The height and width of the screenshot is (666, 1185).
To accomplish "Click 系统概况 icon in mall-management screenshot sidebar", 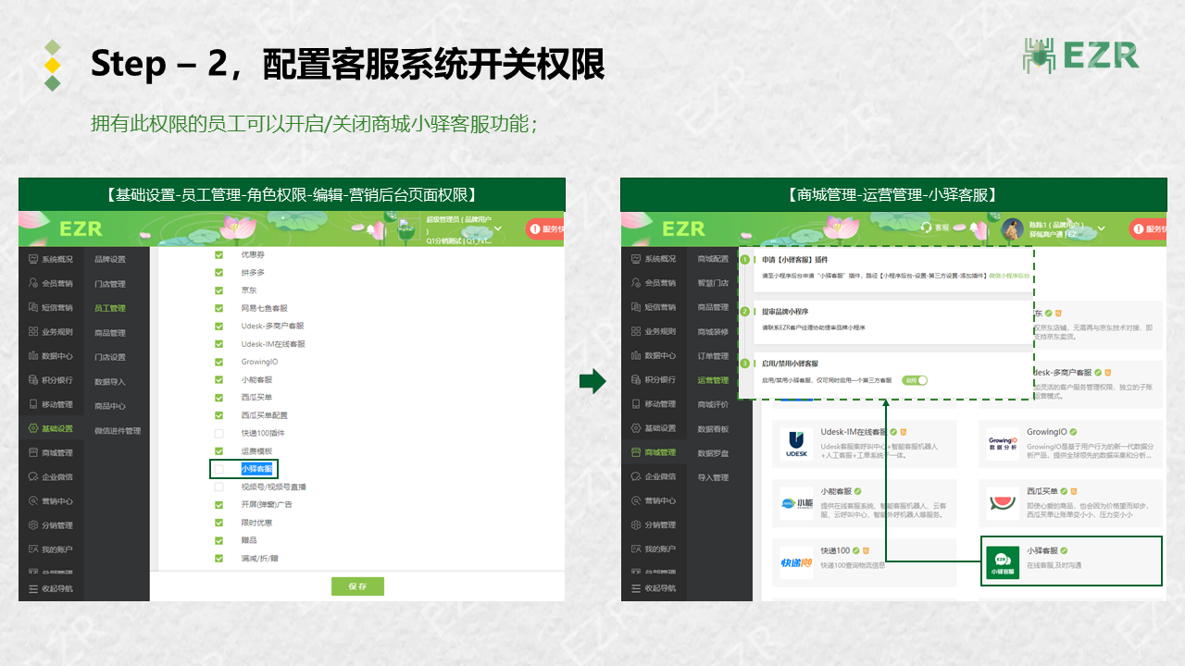I will (x=635, y=259).
